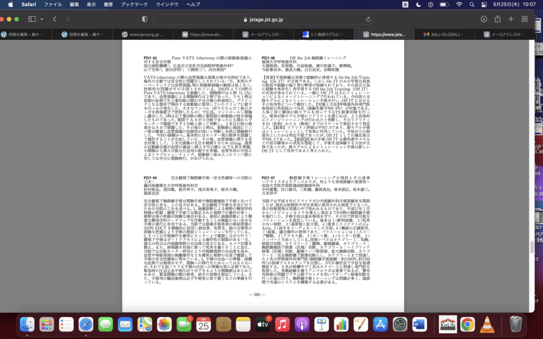
Task: Launch Google Chrome from the Dock
Action: coord(467,324)
